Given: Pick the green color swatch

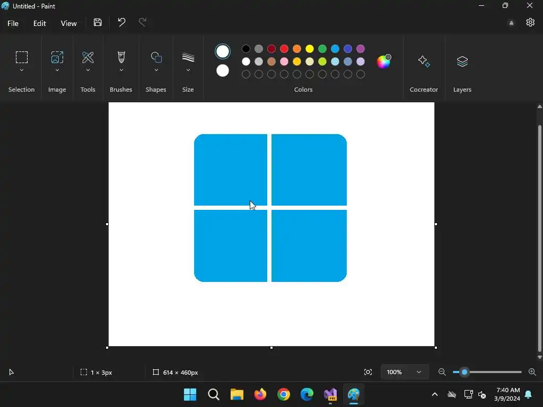Looking at the screenshot, I should pyautogui.click(x=322, y=49).
